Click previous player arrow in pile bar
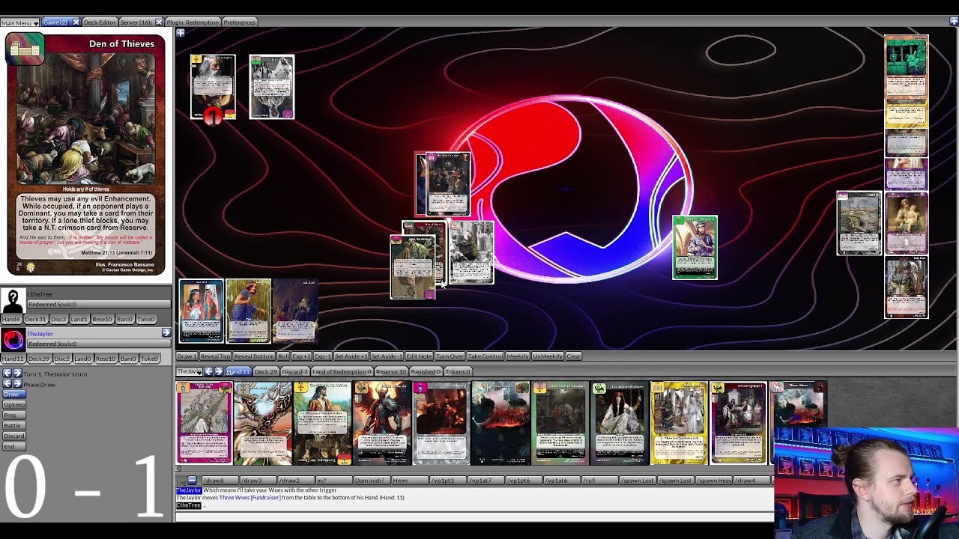 [x=209, y=372]
